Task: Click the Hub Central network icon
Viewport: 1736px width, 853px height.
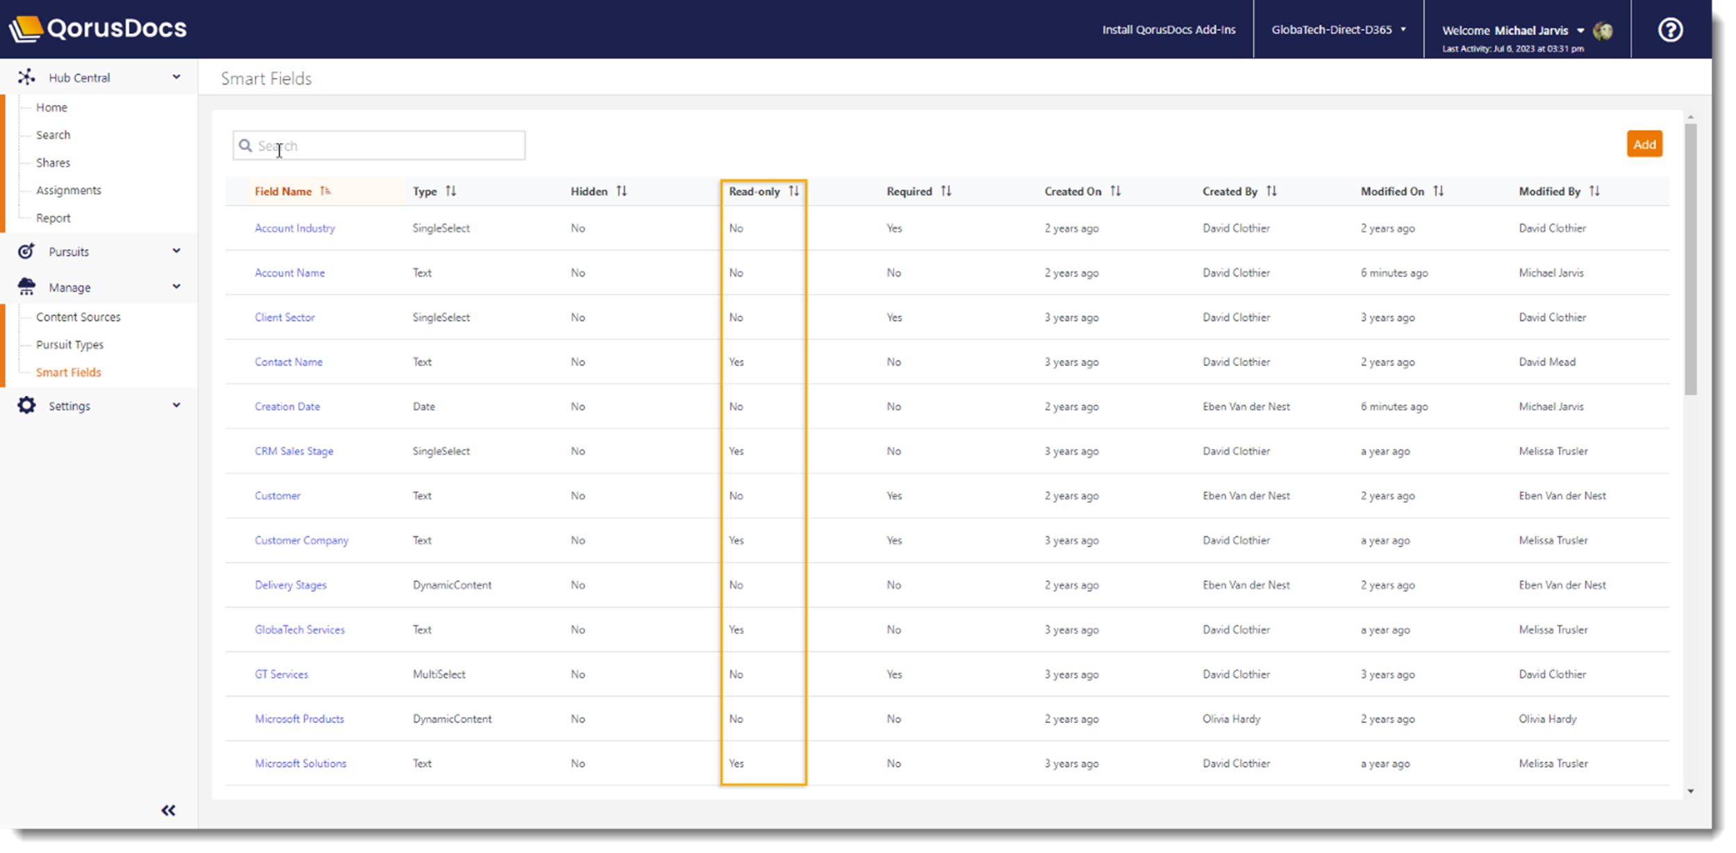Action: pyautogui.click(x=26, y=77)
